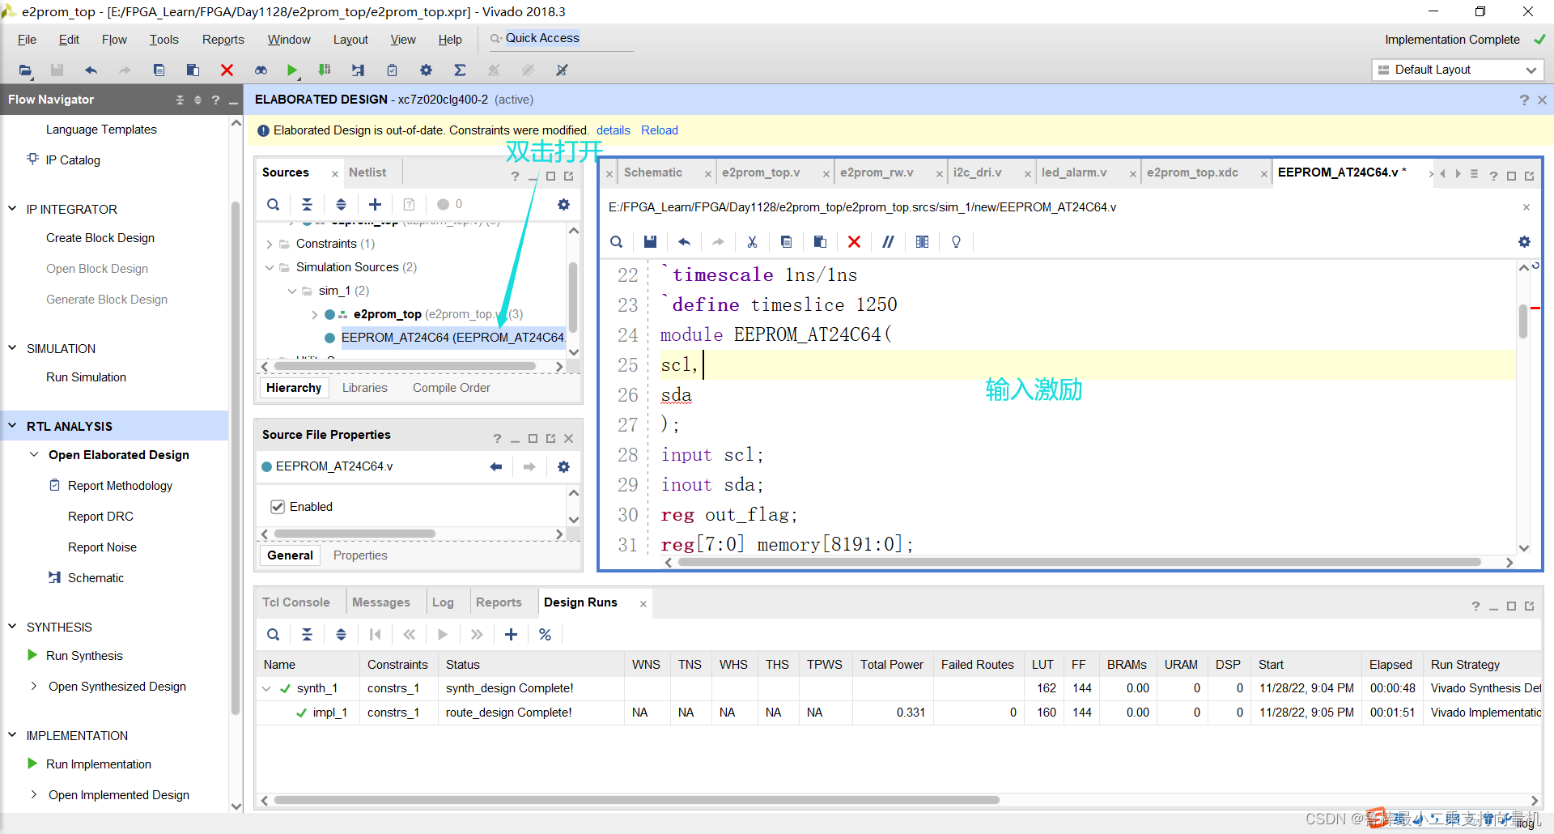The width and height of the screenshot is (1554, 834).
Task: Search in the Design Runs panel
Action: [x=274, y=635]
